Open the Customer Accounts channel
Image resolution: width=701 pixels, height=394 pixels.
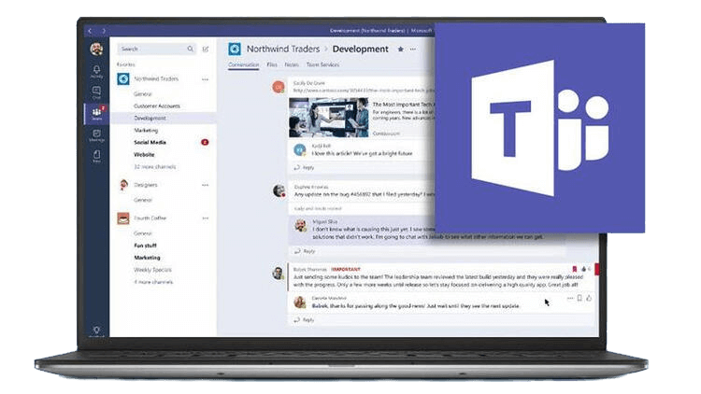click(157, 106)
